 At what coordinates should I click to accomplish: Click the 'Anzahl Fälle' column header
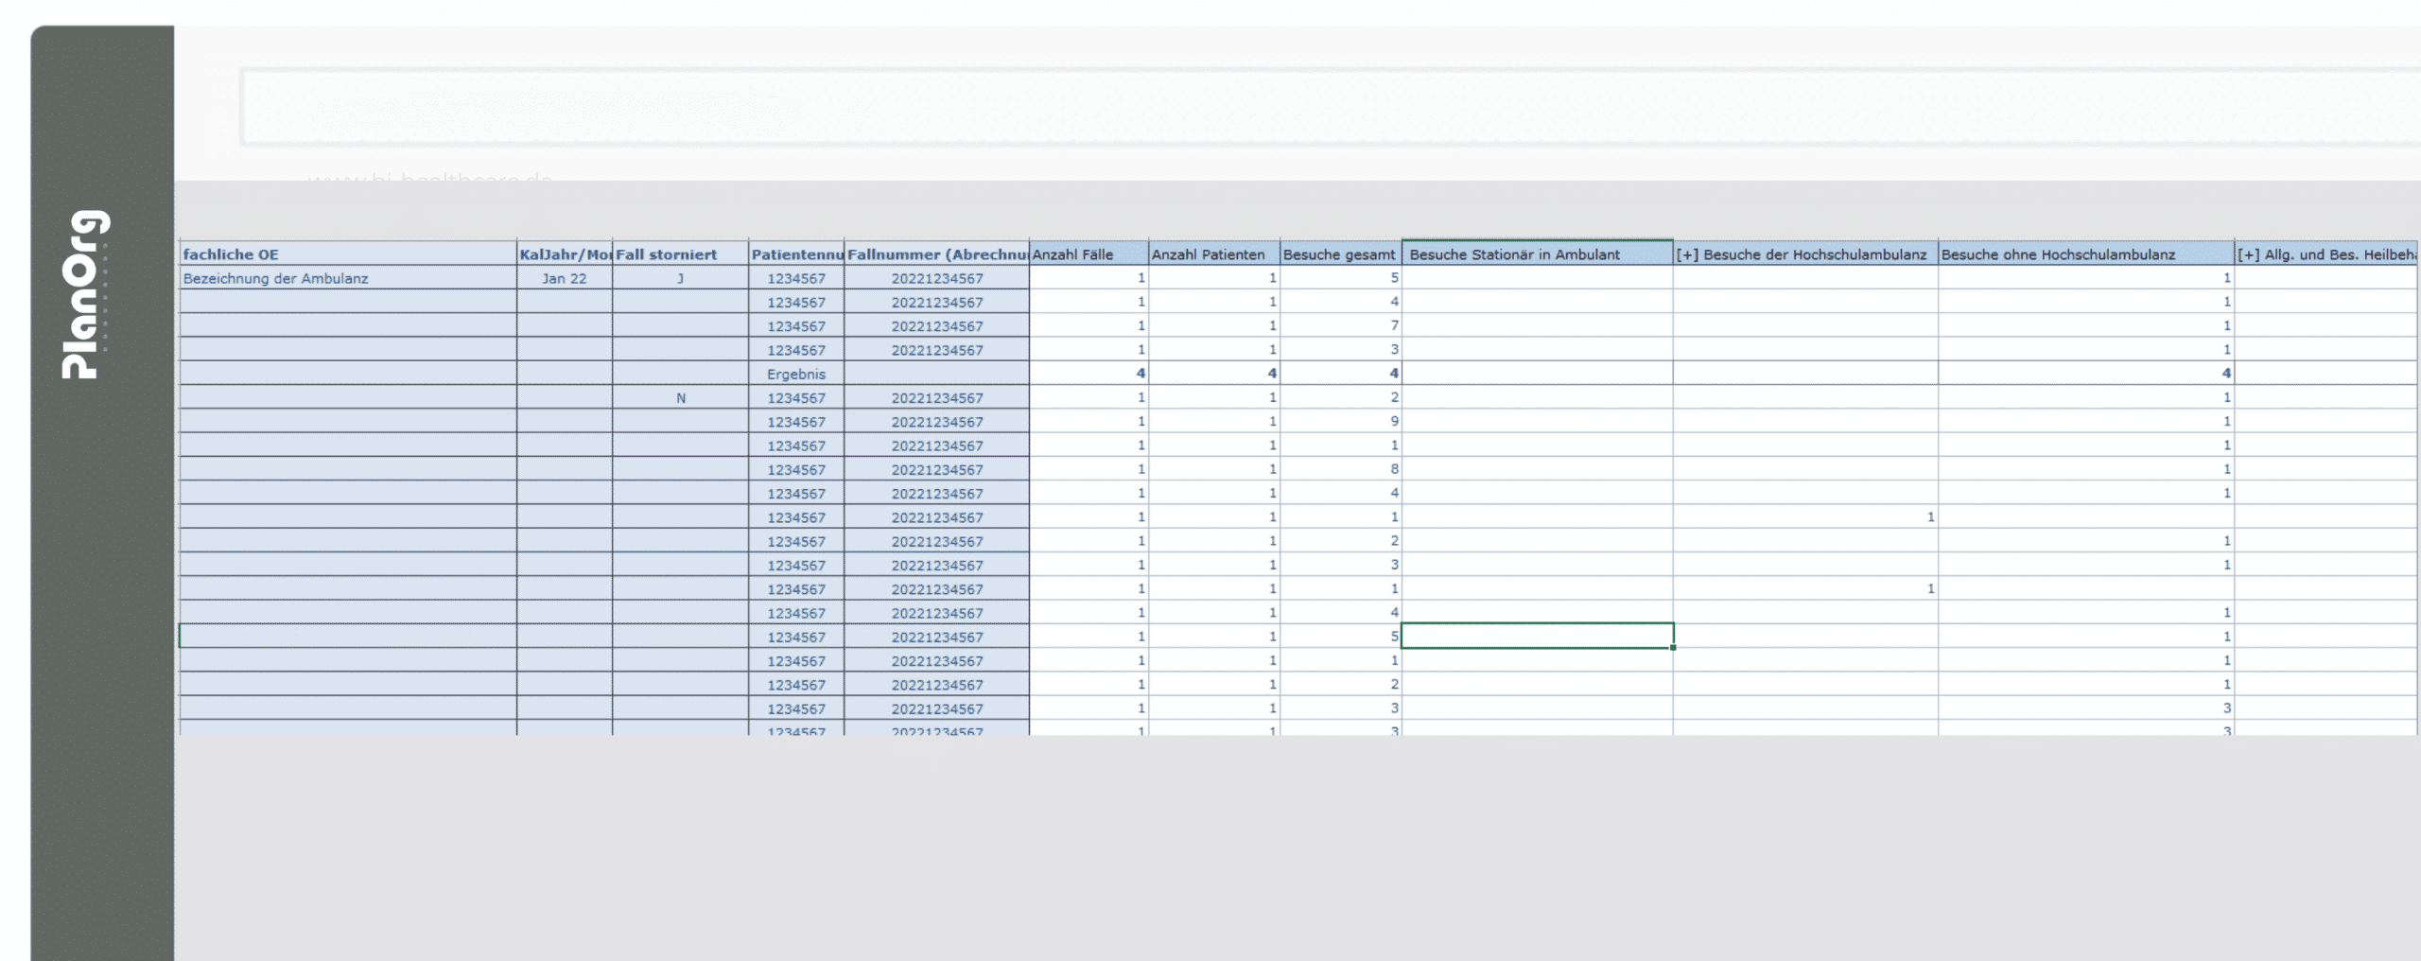1089,253
